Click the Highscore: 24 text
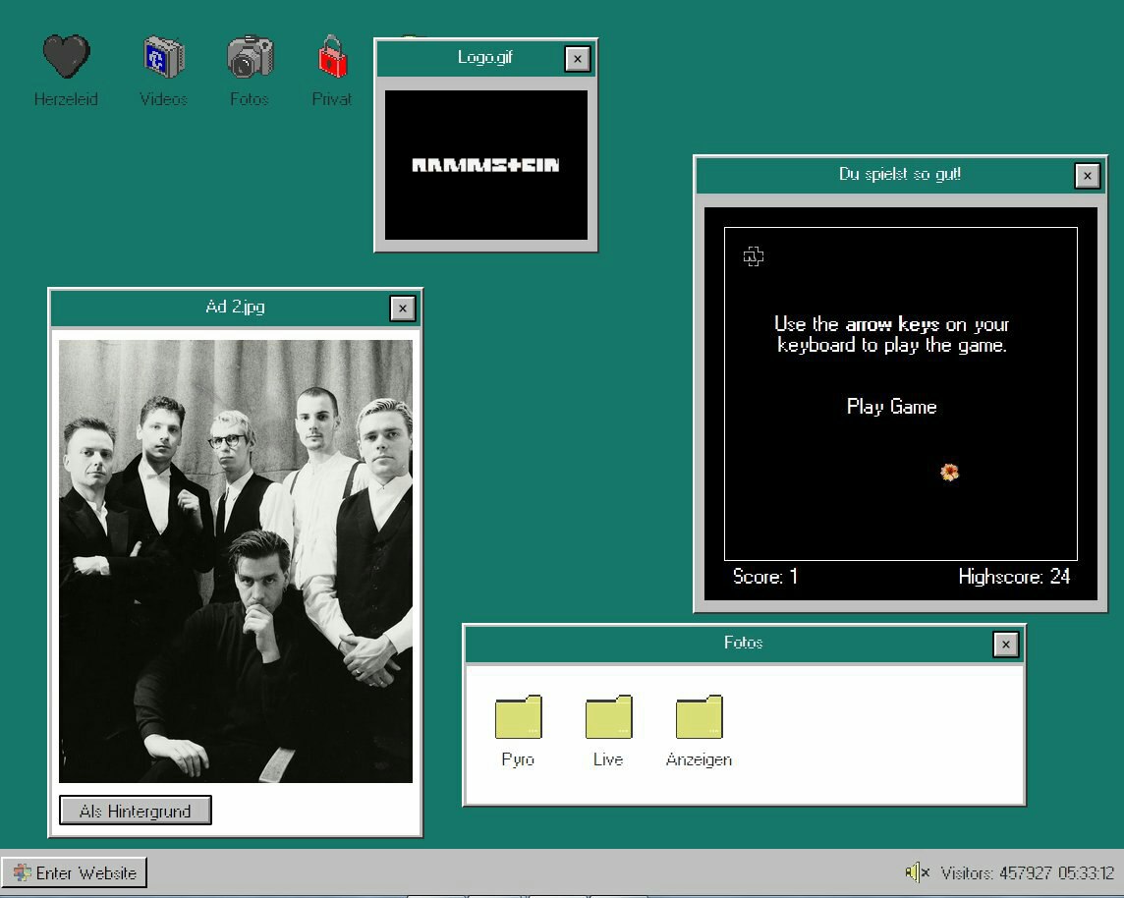This screenshot has width=1124, height=898. (1014, 576)
